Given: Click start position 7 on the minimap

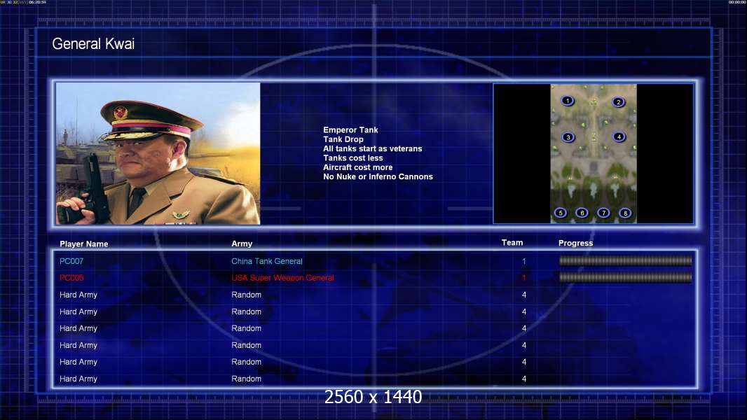Looking at the screenshot, I should (x=603, y=213).
